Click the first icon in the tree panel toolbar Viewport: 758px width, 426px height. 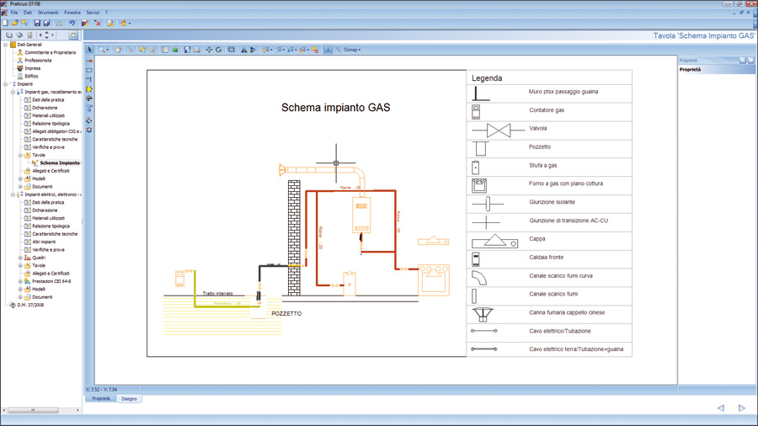(9, 35)
